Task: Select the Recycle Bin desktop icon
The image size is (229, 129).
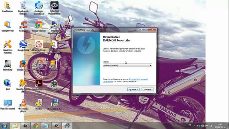Action: point(23,8)
